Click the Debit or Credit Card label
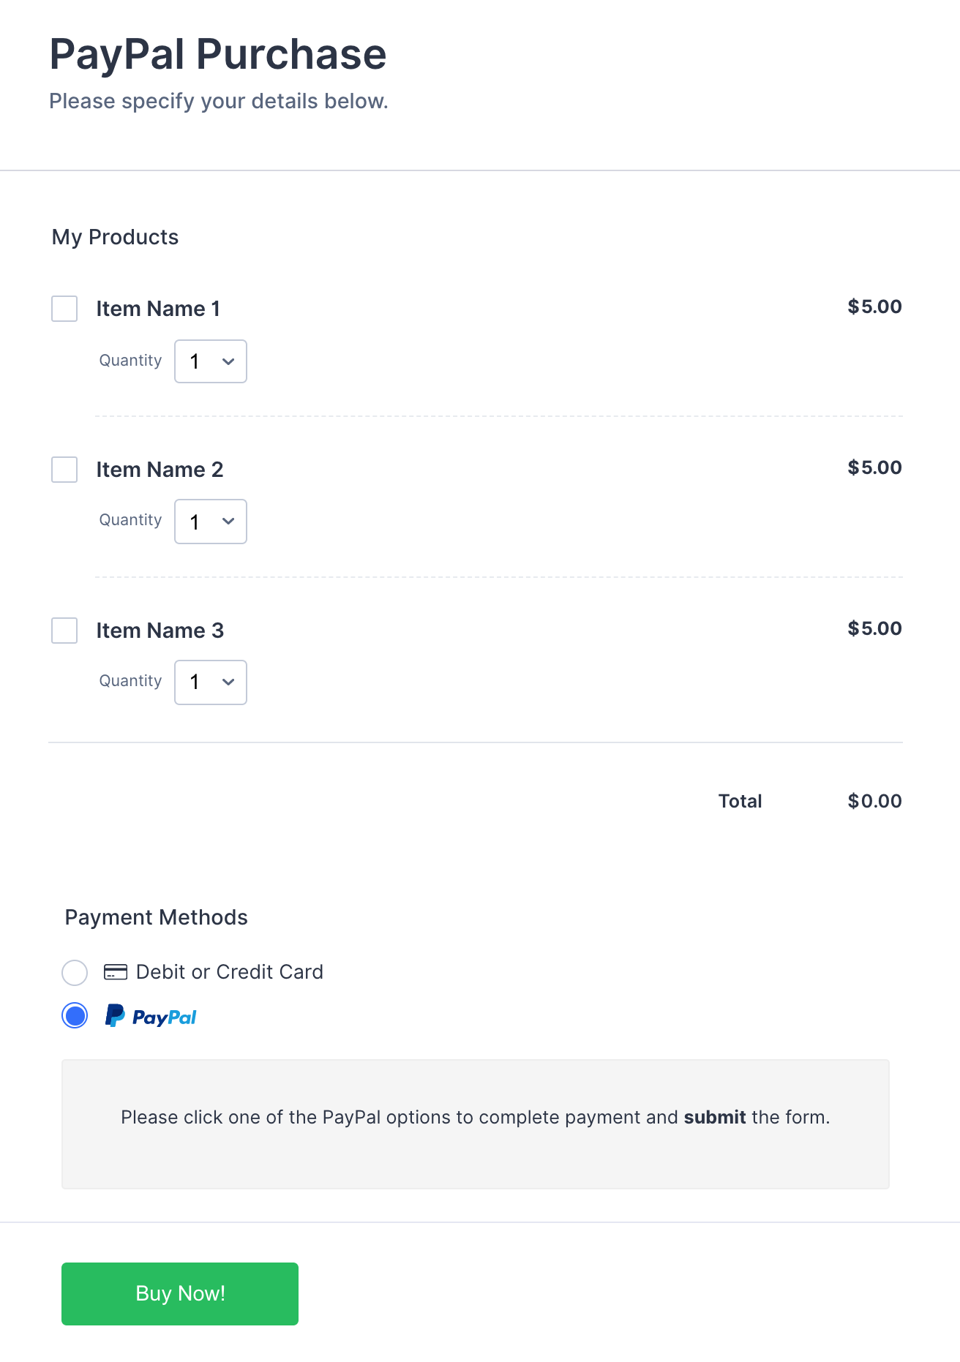 click(229, 972)
